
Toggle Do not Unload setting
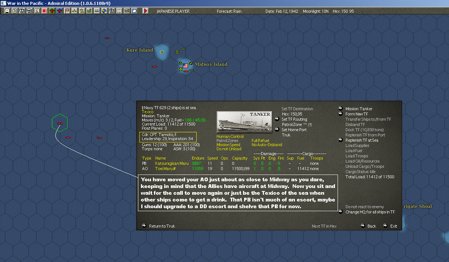coord(228,149)
